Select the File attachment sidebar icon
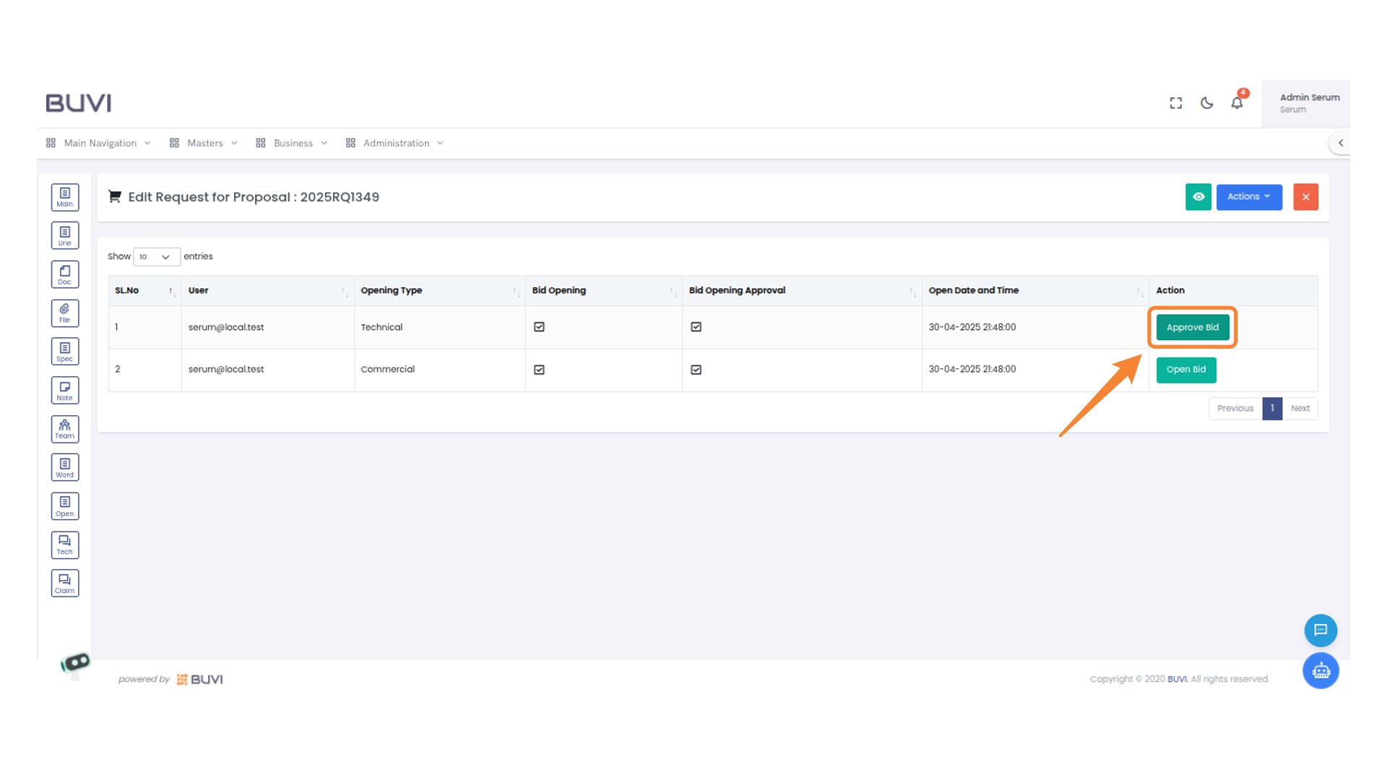The image size is (1387, 780). pos(65,313)
